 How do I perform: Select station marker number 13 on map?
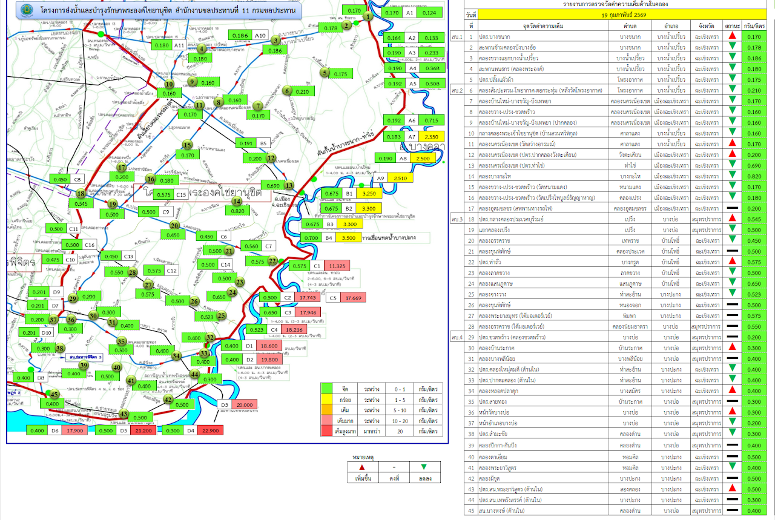(x=289, y=186)
